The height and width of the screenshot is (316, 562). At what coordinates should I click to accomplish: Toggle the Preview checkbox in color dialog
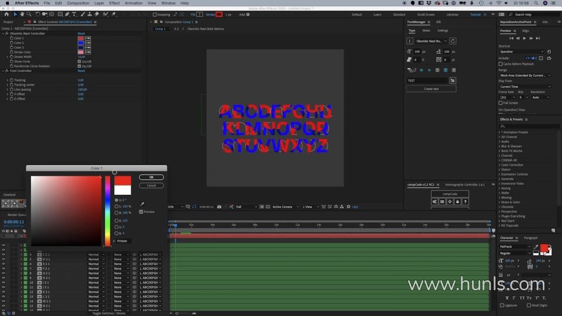pos(141,212)
